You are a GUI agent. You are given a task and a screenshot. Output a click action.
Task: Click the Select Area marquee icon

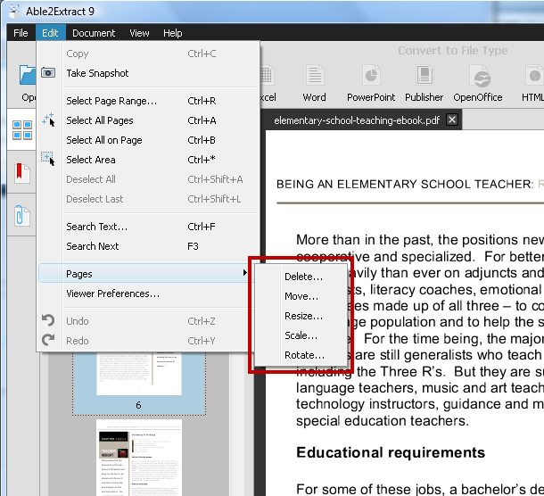pyautogui.click(x=48, y=159)
